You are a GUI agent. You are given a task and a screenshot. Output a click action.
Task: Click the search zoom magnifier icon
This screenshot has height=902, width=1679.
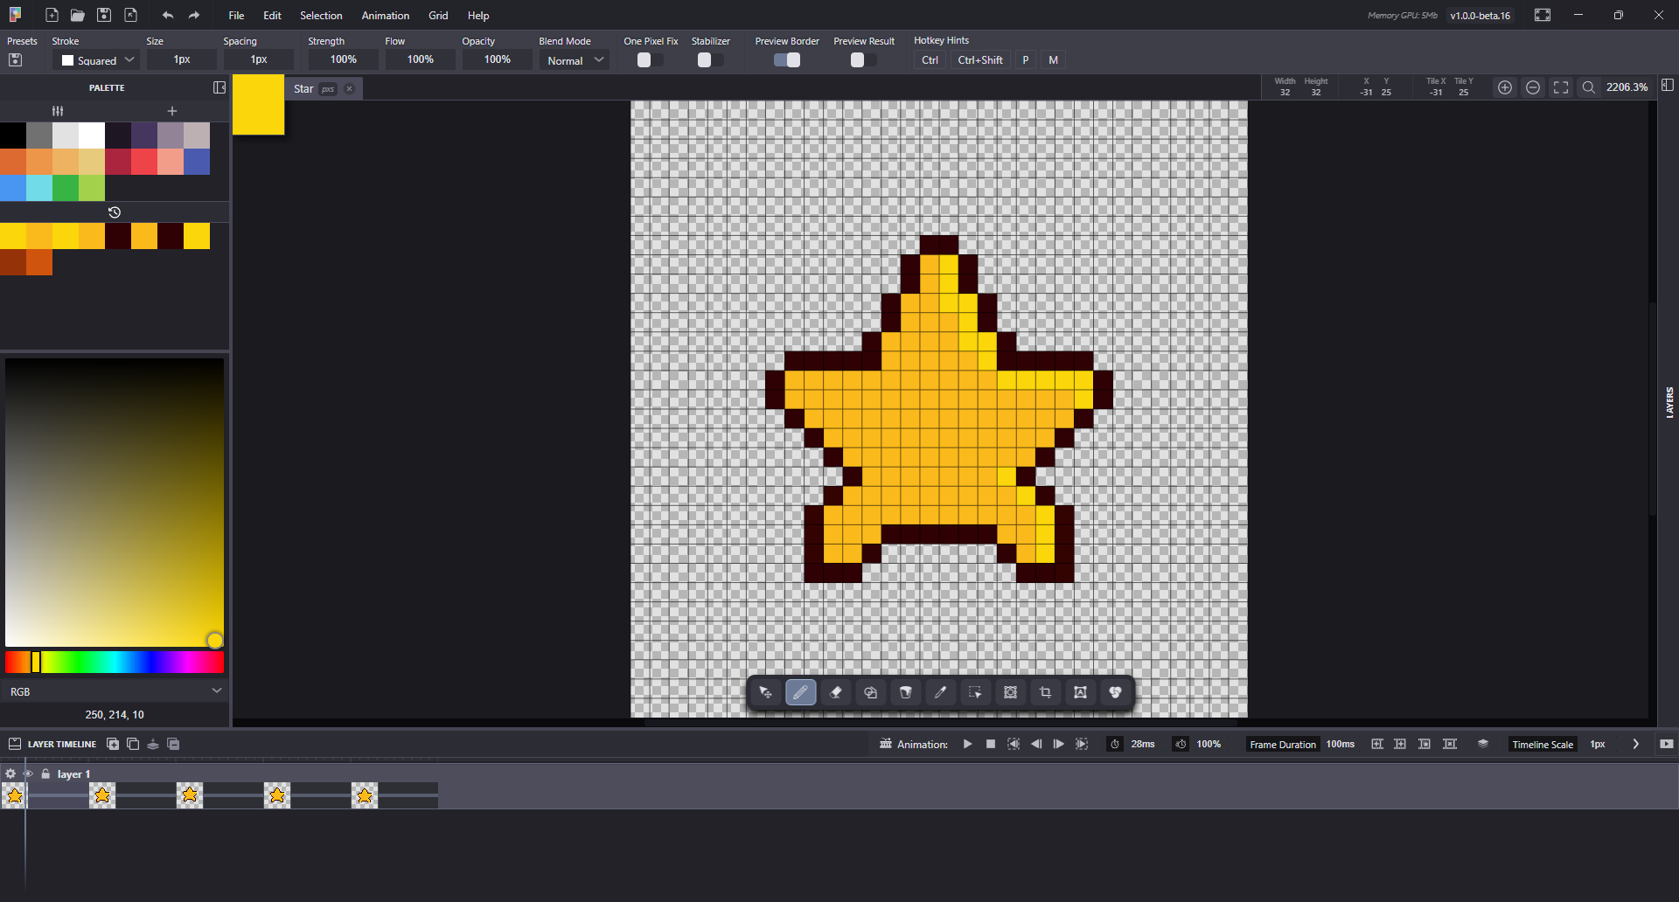(1589, 87)
